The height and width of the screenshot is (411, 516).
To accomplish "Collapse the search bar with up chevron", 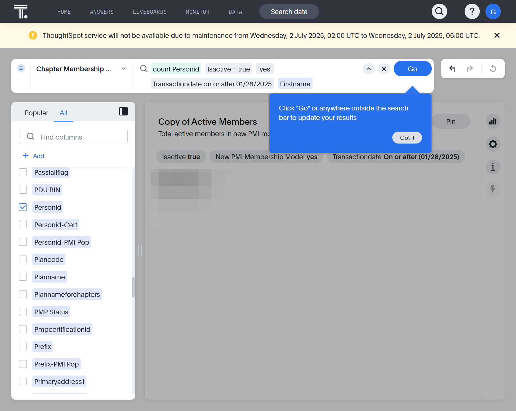I will click(x=368, y=69).
